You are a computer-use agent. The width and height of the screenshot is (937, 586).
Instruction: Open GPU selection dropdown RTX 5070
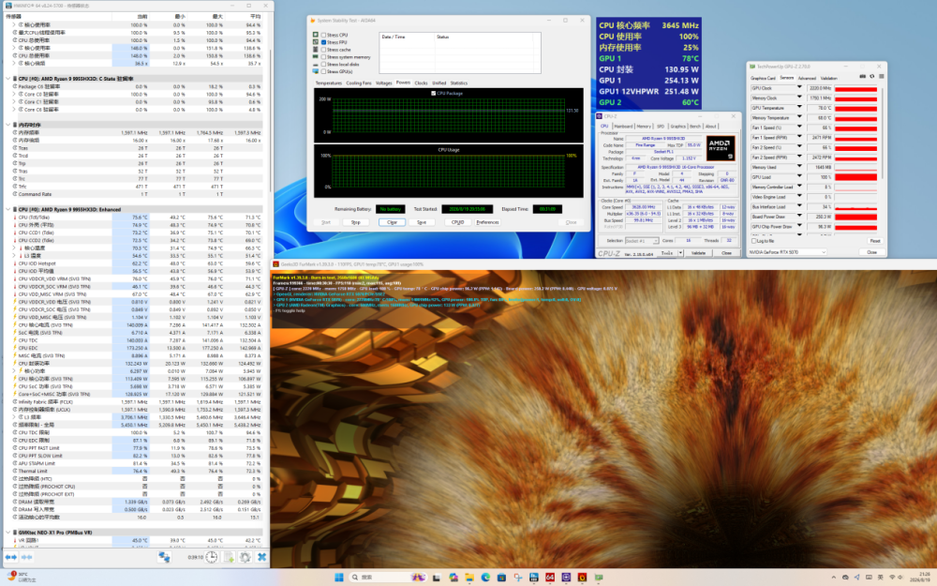[787, 252]
